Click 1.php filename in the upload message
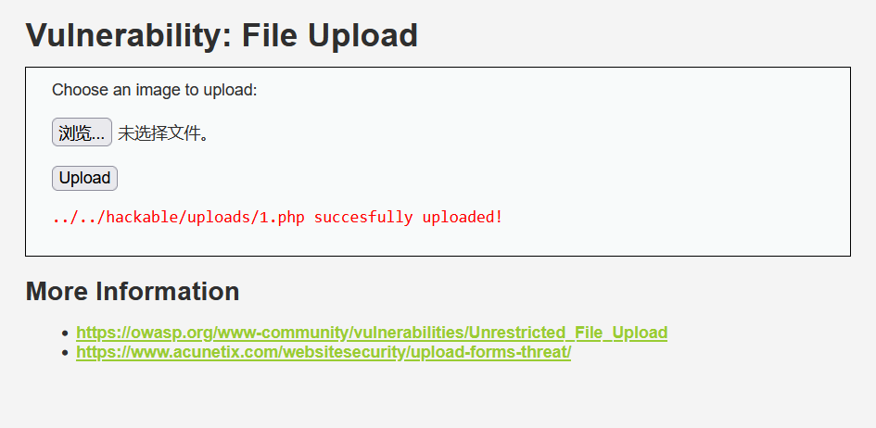Image resolution: width=876 pixels, height=428 pixels. pos(282,217)
